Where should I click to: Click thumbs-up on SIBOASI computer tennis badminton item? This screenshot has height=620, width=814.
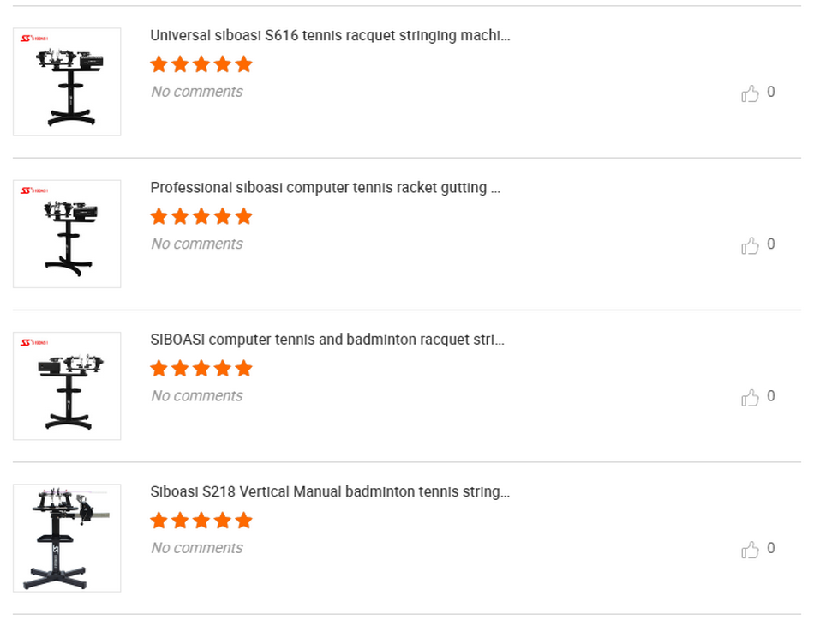tap(750, 398)
